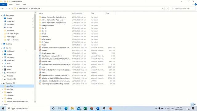Screen dimensions: 197x111
Task: Open File Explorer Help question mark icon
Action: tap(196, 4)
